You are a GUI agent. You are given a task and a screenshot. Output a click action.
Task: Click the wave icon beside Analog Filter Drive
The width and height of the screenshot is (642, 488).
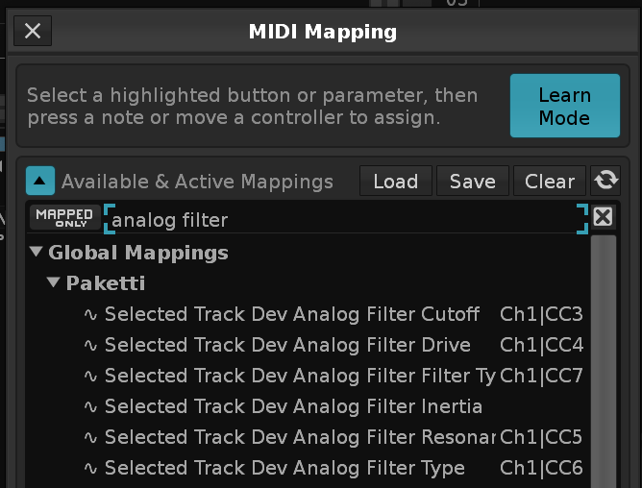click(x=91, y=345)
